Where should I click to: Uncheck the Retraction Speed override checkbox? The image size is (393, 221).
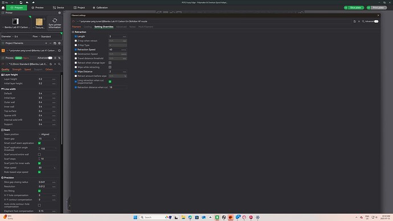coord(76,50)
